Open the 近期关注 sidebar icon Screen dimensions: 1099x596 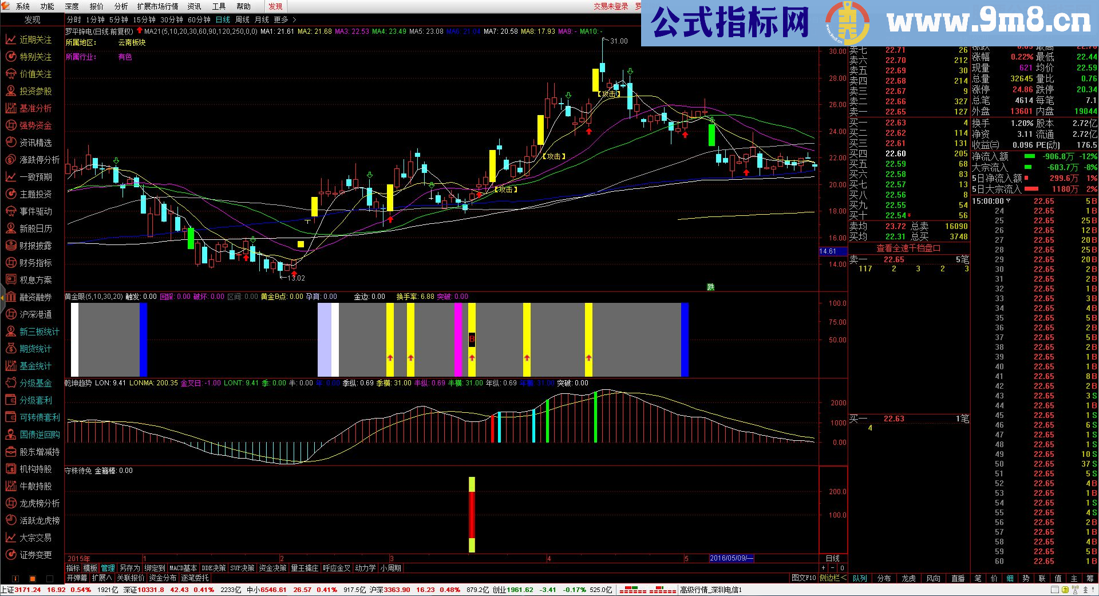[x=10, y=40]
